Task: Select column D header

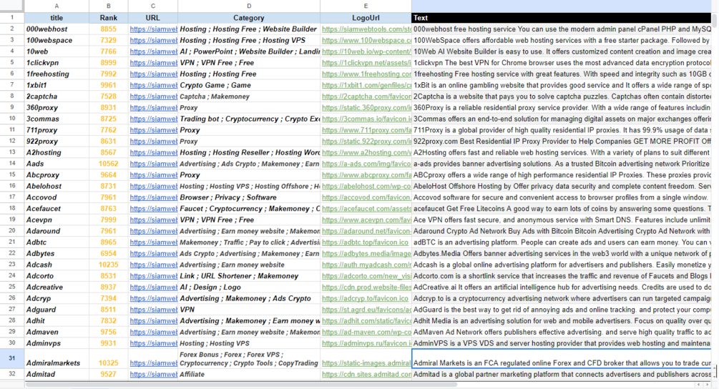Action: pyautogui.click(x=248, y=6)
